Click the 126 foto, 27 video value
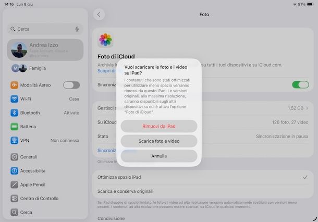Viewport: 318px width, 222px height. pos(290,122)
